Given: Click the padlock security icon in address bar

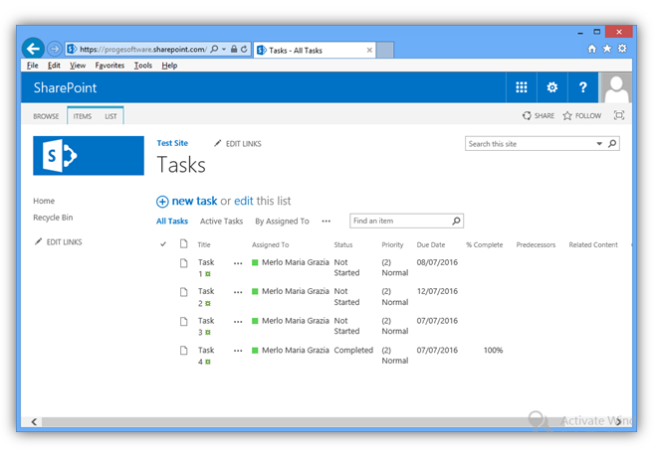Looking at the screenshot, I should click(234, 49).
